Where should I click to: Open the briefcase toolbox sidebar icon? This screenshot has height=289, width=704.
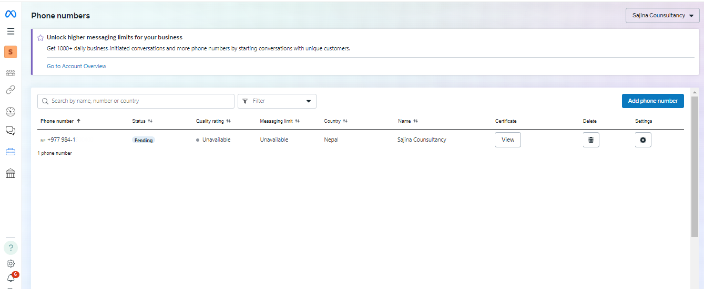click(11, 152)
